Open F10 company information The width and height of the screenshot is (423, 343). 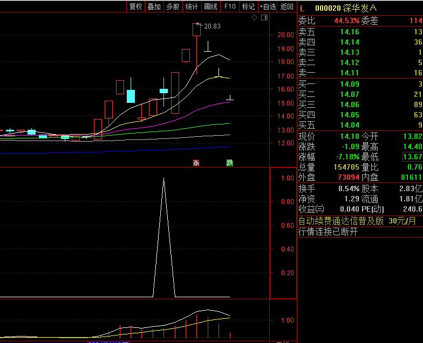230,6
